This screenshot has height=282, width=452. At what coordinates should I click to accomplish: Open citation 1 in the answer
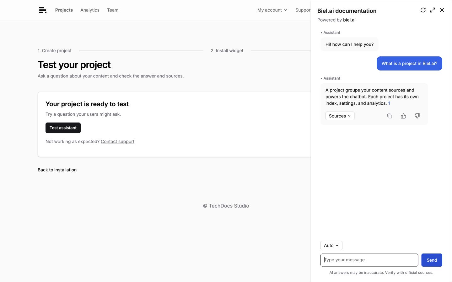coord(389,103)
